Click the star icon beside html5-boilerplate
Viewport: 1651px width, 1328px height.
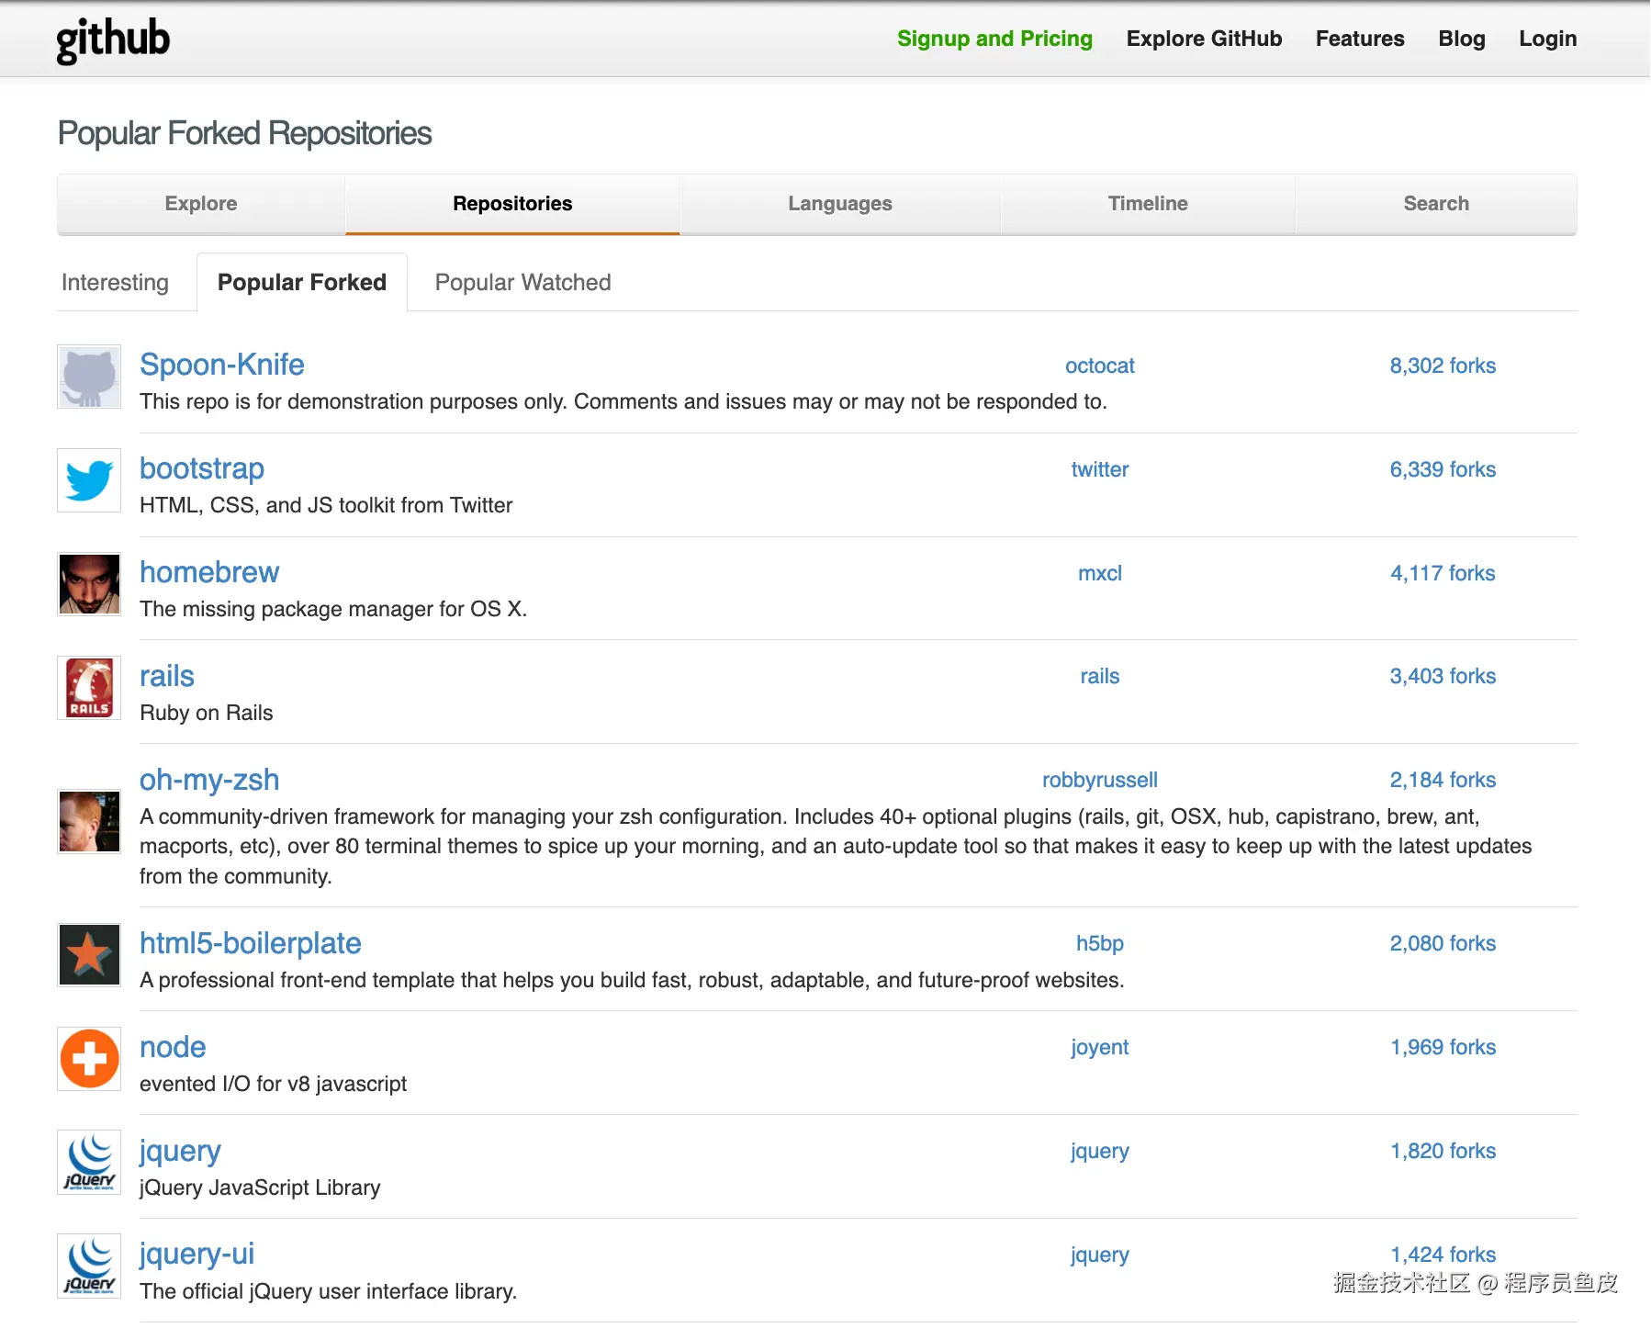pos(89,955)
